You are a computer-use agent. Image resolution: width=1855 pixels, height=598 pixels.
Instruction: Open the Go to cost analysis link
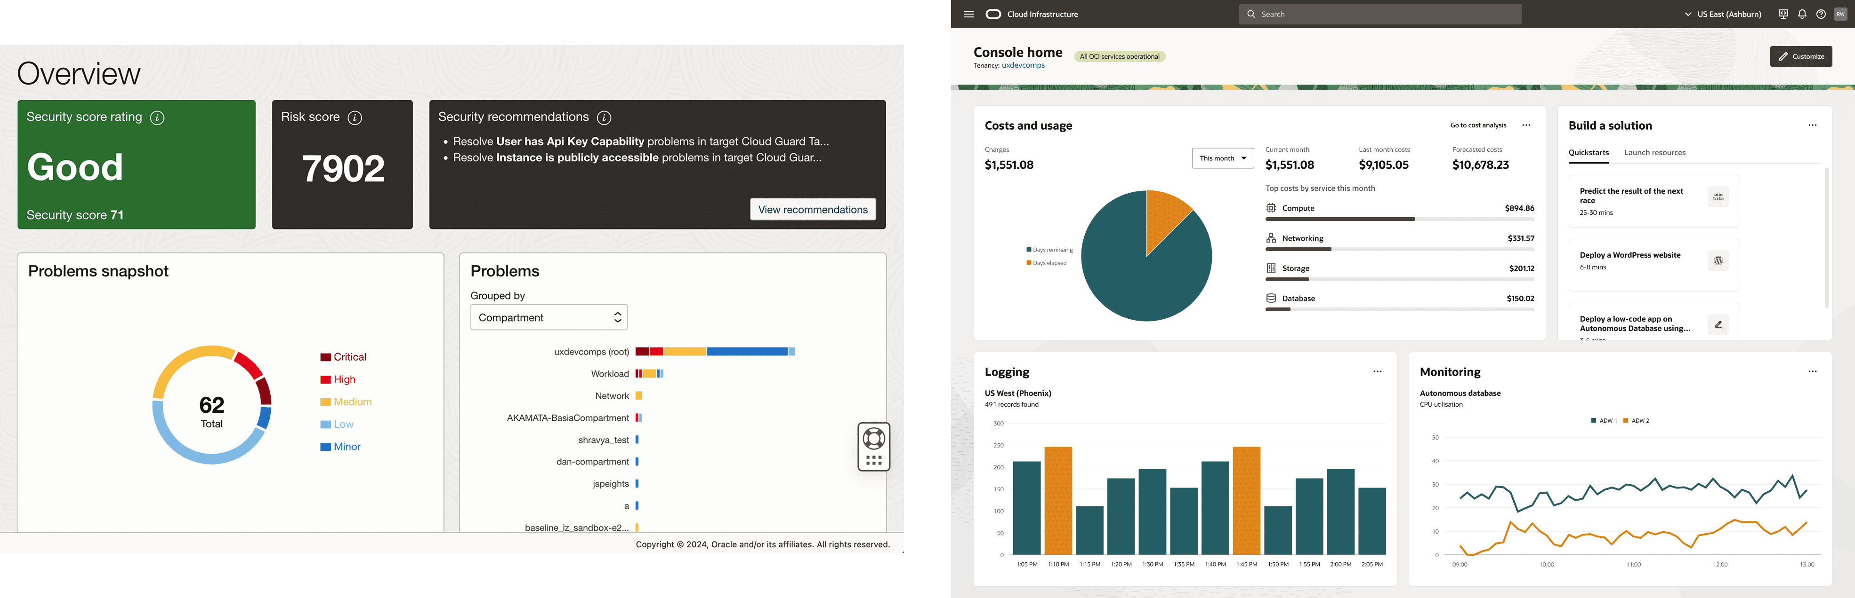1478,125
